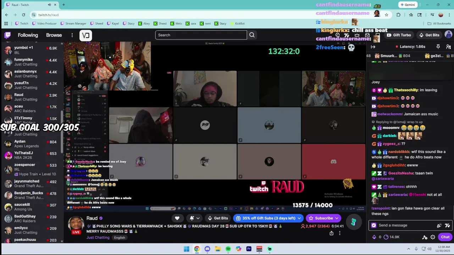454x255 pixels.
Task: Expand the Subscribe button dropdown
Action: coord(337,218)
